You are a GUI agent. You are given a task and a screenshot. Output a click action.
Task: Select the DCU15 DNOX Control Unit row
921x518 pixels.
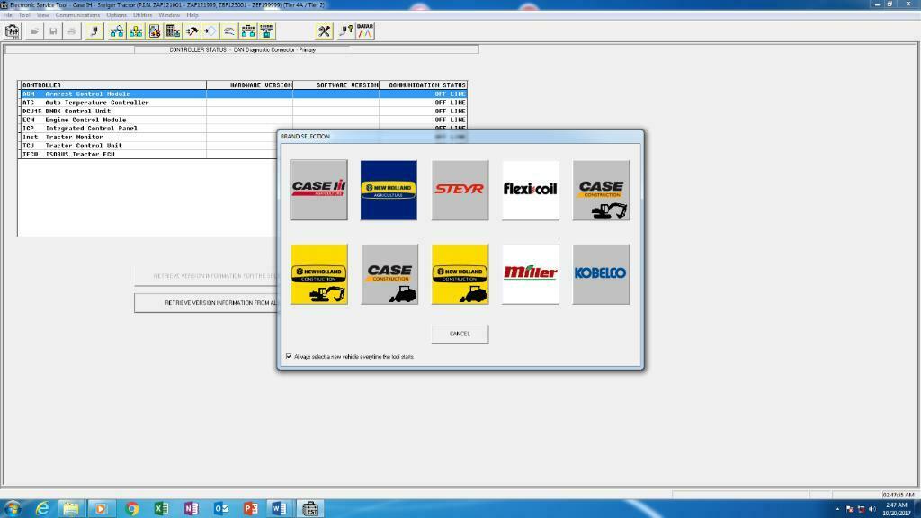[243, 111]
